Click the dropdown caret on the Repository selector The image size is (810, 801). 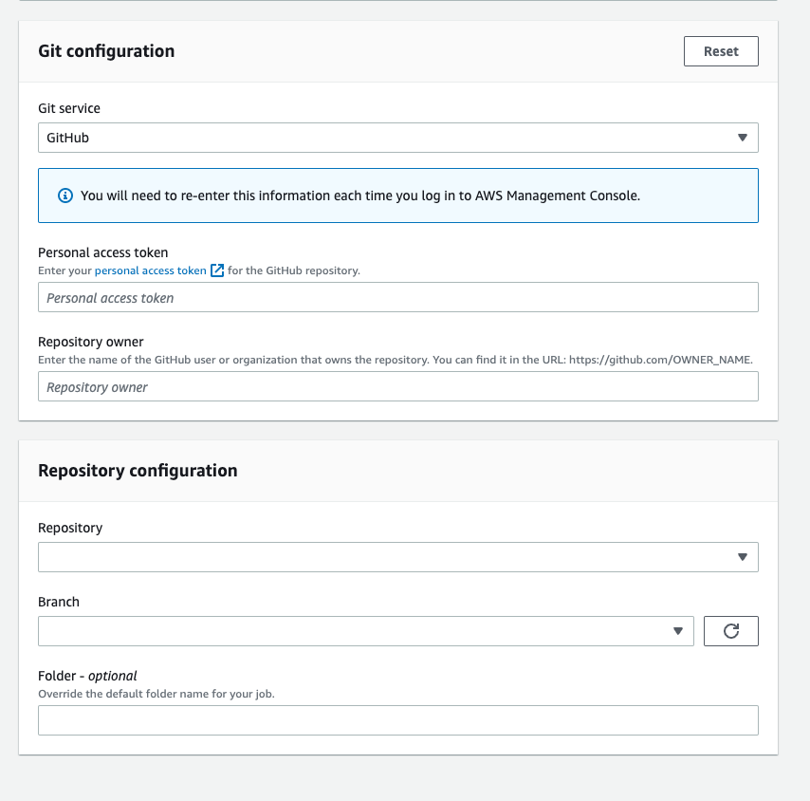[743, 557]
